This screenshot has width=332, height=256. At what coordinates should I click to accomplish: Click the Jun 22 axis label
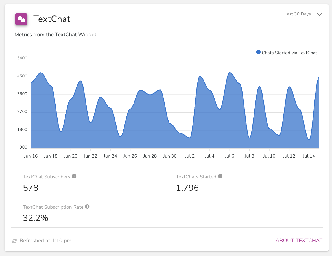[x=90, y=156]
